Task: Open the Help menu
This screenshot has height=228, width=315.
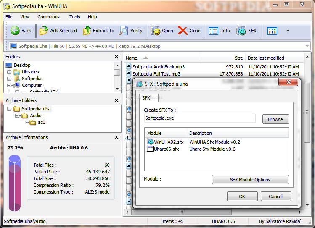Action: click(x=93, y=17)
